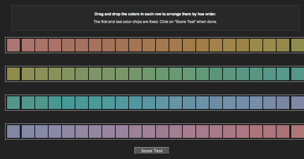The height and width of the screenshot is (159, 304).
Task: Click the second chip in the teal-blue row
Action: tap(28, 102)
